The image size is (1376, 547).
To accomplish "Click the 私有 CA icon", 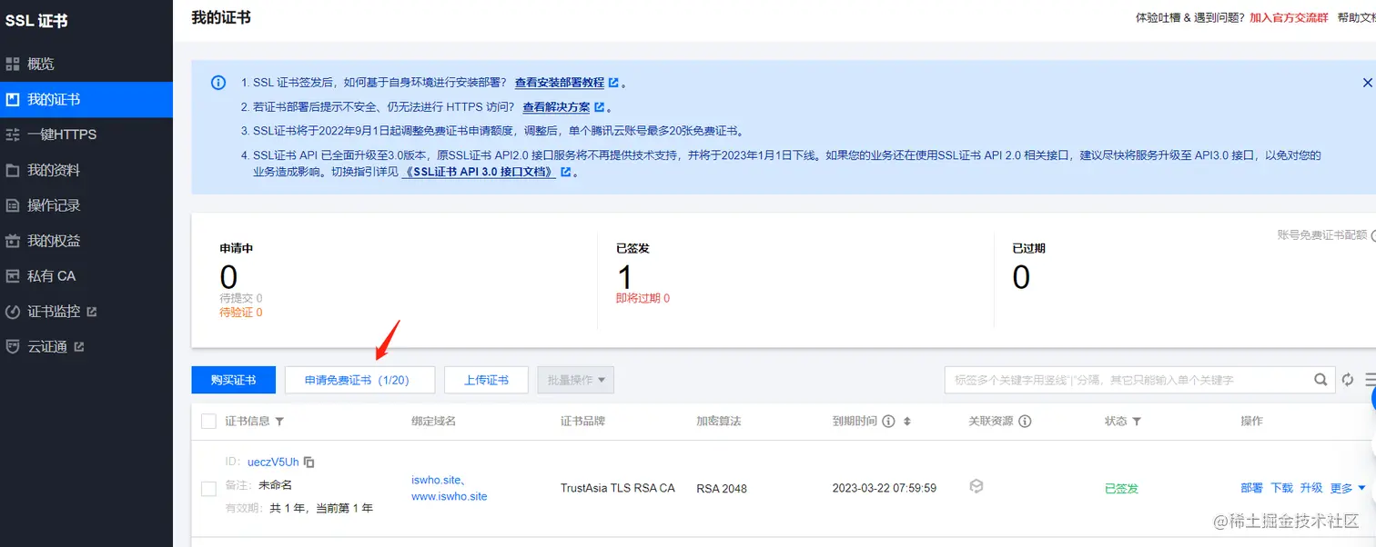I will click(13, 275).
